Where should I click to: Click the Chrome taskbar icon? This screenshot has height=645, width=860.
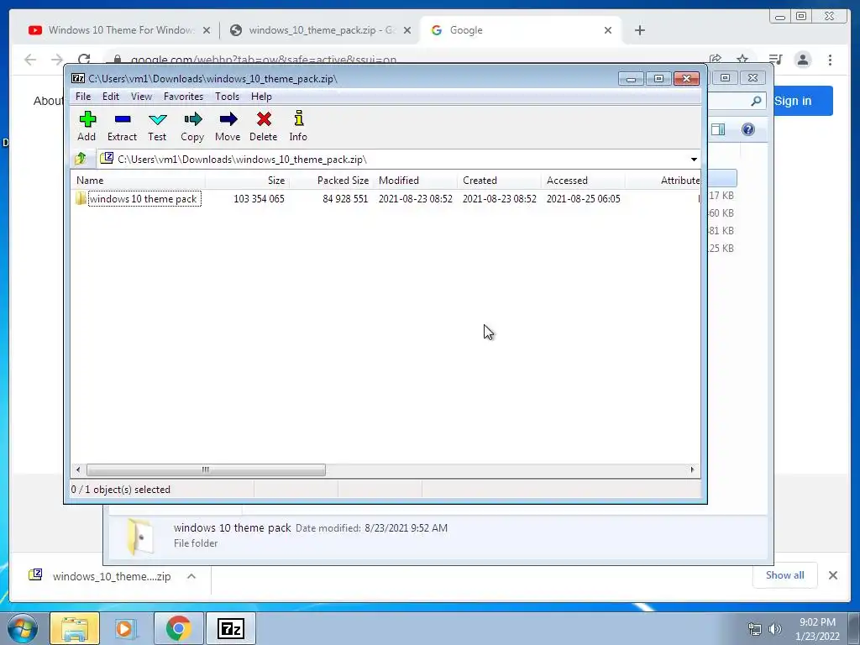(x=178, y=628)
